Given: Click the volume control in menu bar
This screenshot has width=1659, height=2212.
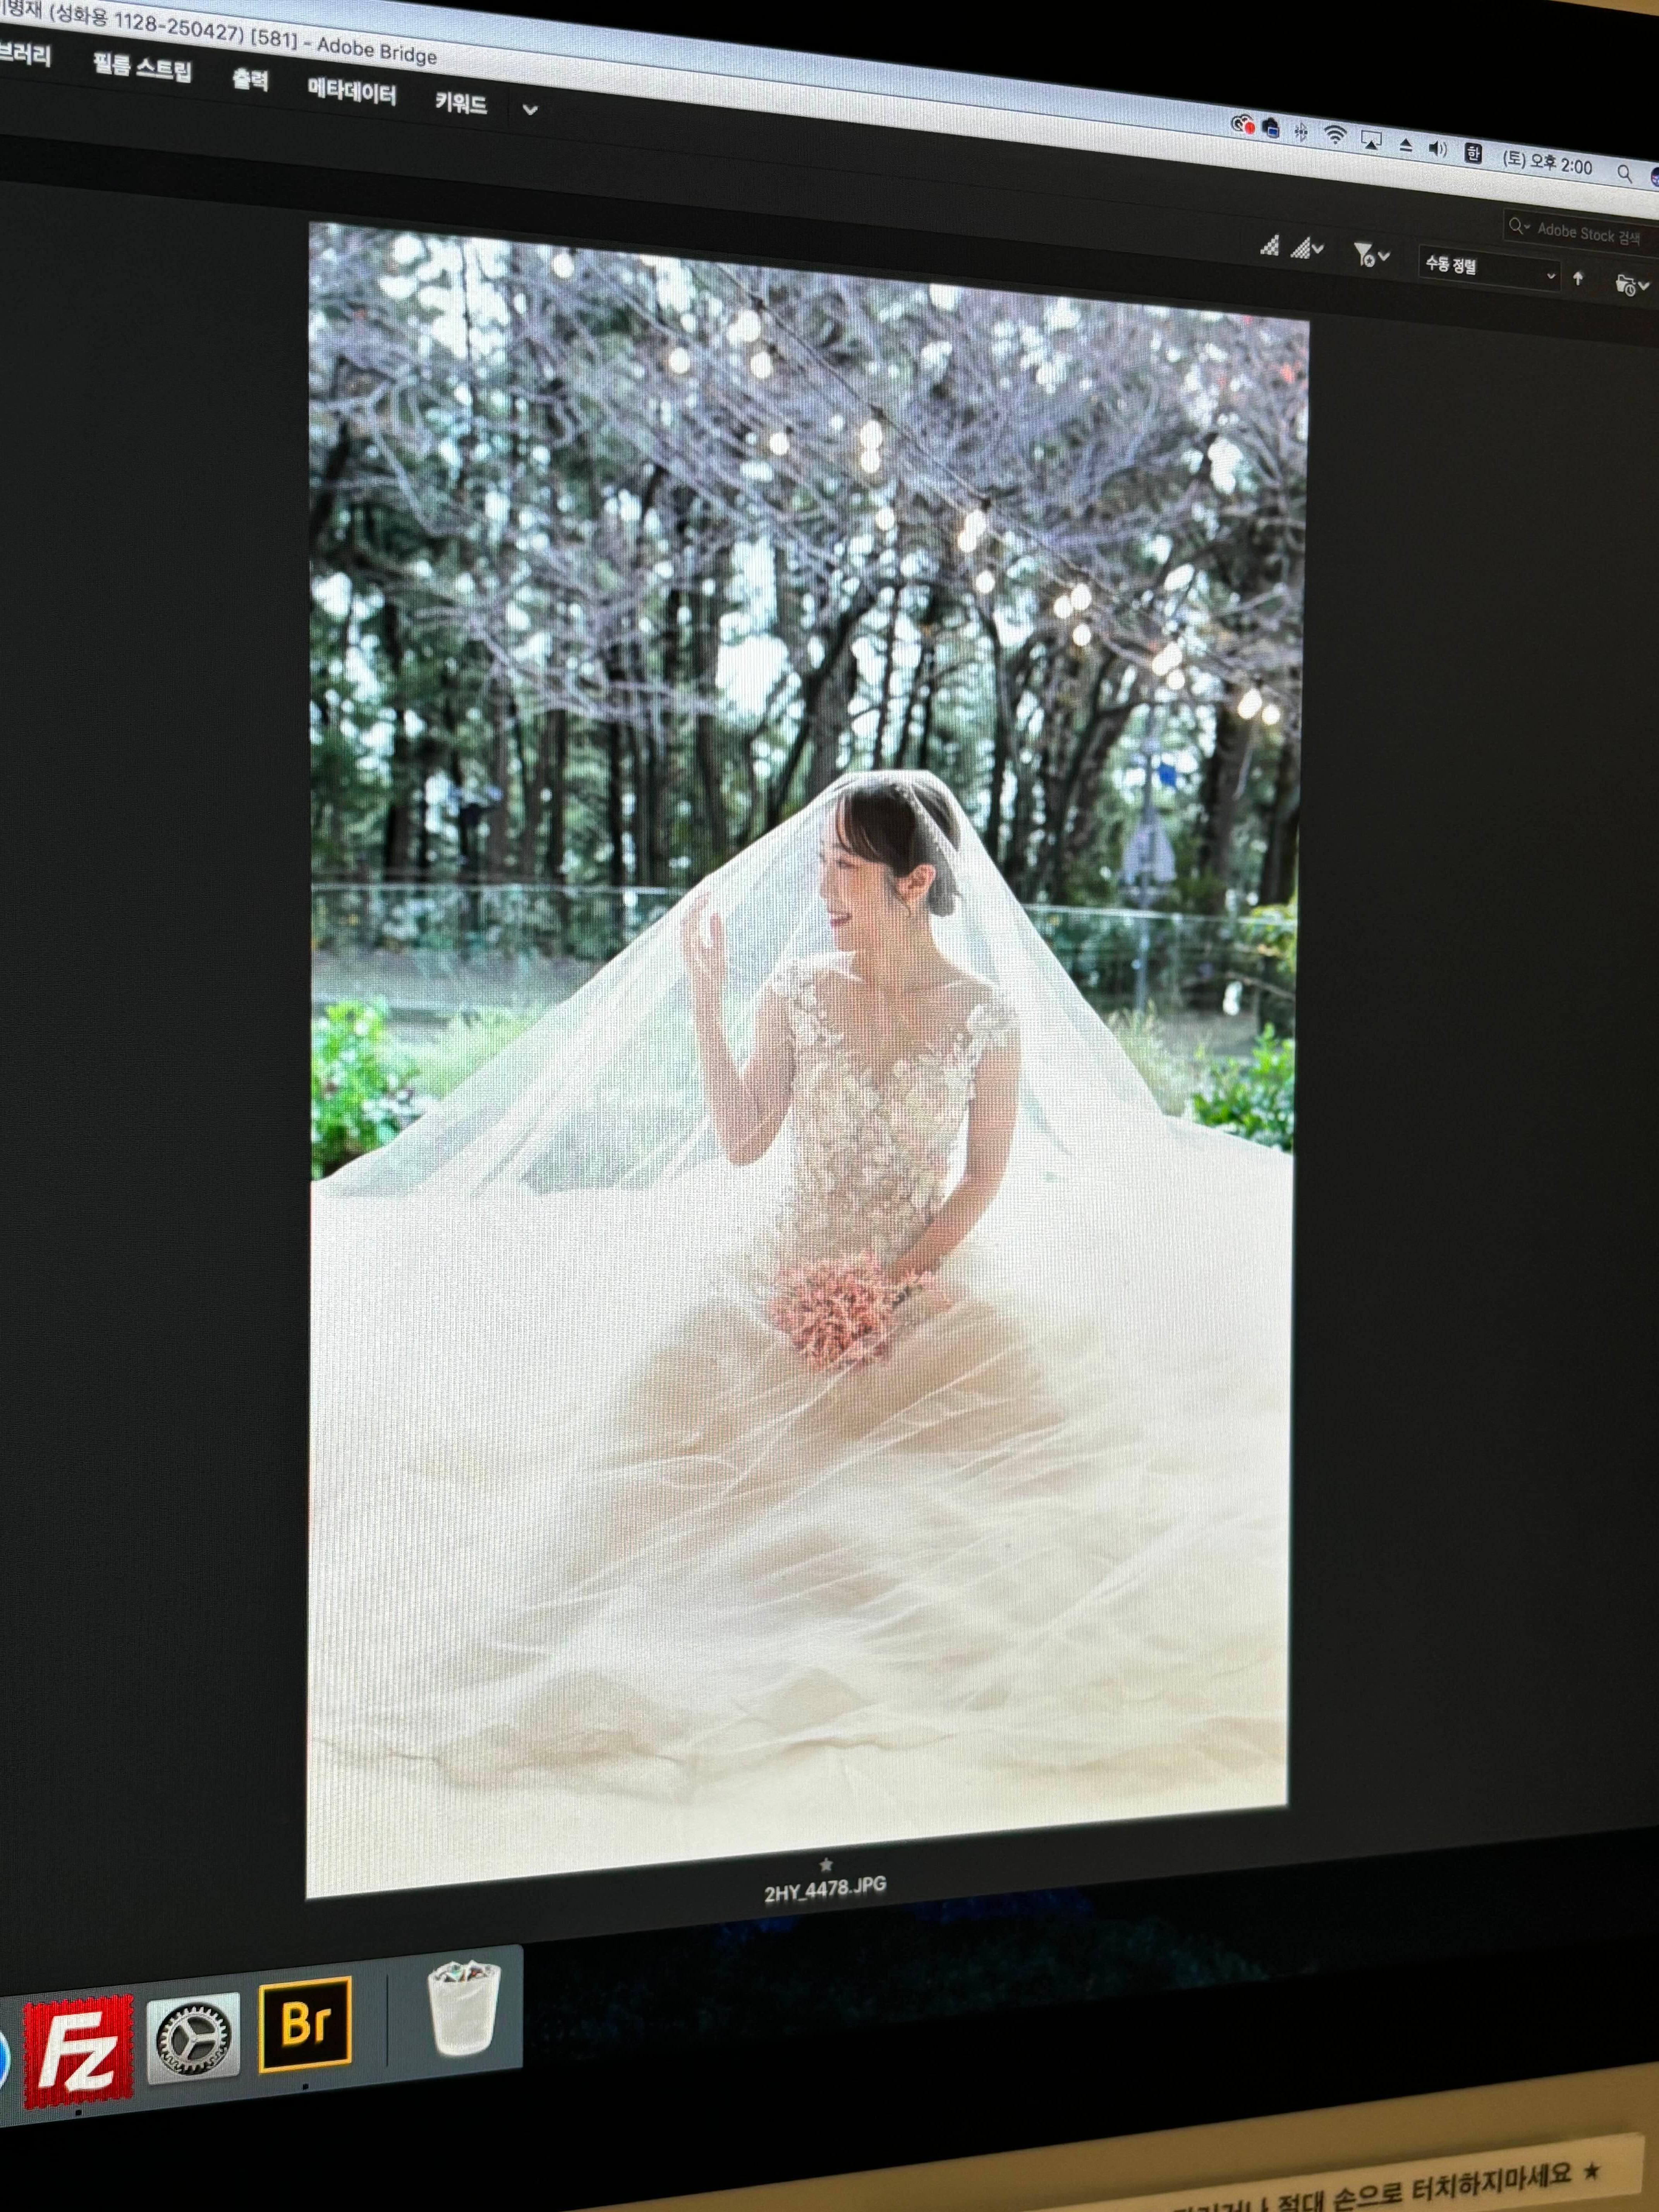Looking at the screenshot, I should (1438, 149).
